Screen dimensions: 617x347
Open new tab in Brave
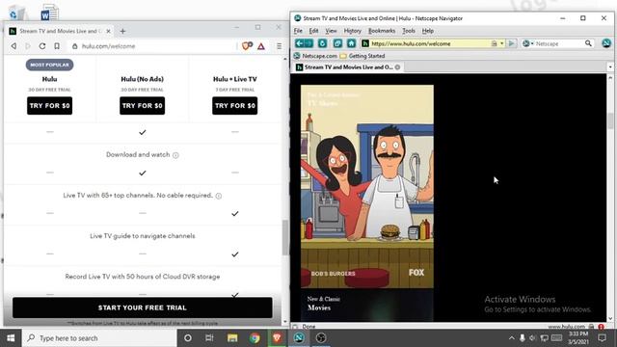click(x=122, y=31)
